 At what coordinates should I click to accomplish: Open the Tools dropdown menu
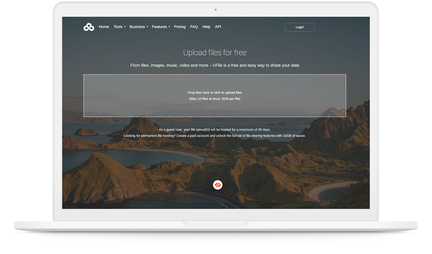coord(118,26)
